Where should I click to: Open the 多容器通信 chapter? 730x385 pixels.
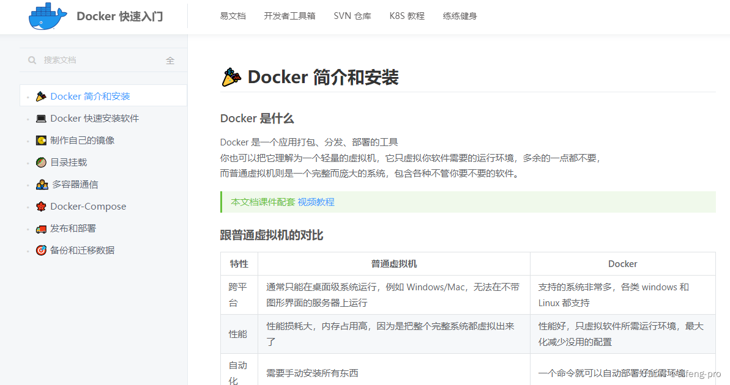pos(75,185)
